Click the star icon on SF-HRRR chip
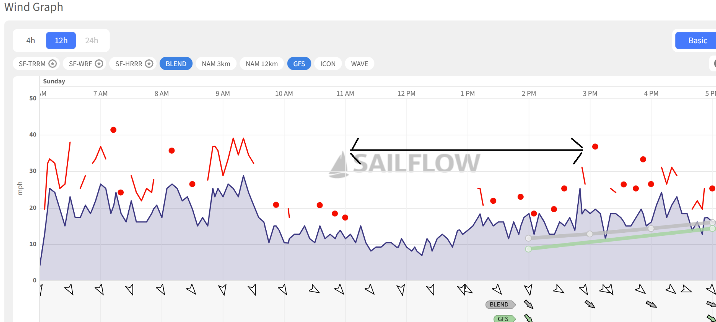 pos(149,64)
